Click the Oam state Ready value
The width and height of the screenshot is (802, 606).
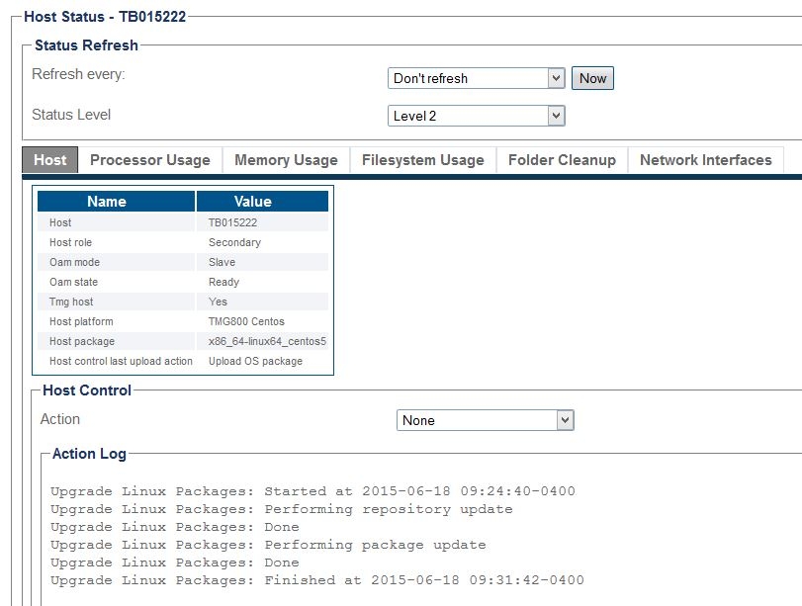(223, 283)
